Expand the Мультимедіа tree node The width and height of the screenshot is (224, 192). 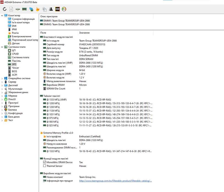click(x=2, y=89)
